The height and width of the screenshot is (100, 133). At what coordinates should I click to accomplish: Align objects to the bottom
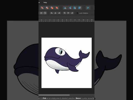pyautogui.click(x=72, y=13)
